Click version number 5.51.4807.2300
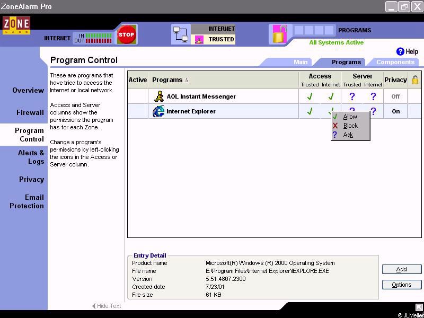The height and width of the screenshot is (318, 424). tap(226, 279)
